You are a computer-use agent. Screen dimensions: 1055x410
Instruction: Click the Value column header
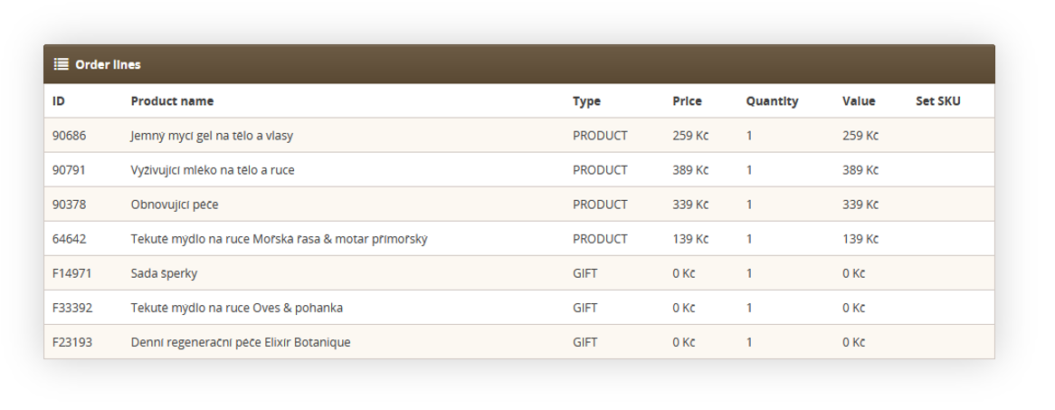(x=859, y=101)
